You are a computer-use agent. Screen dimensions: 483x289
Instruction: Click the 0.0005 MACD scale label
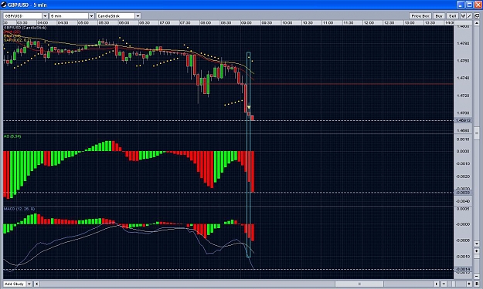463,209
